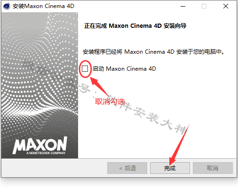Click the red 取消勾选 annotation text
238x189 pixels.
point(110,102)
